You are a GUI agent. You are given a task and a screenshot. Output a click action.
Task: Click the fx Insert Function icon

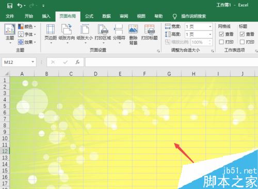coord(77,62)
